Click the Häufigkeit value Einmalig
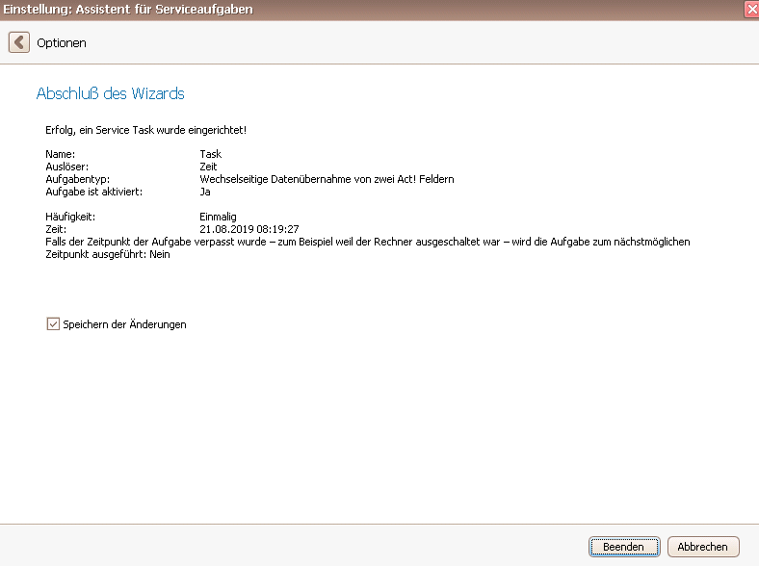Screen dimensions: 759x566 [x=218, y=217]
